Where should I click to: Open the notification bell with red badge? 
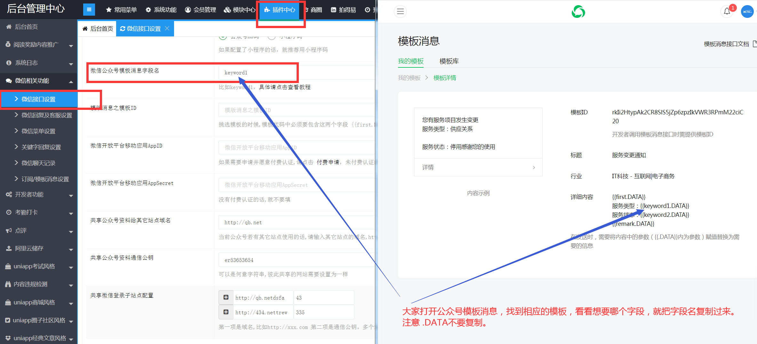click(x=727, y=11)
